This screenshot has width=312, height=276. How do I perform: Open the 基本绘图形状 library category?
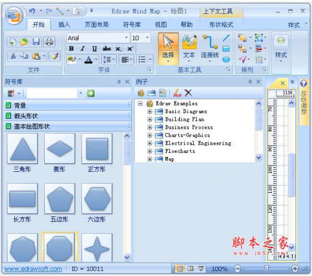point(67,126)
